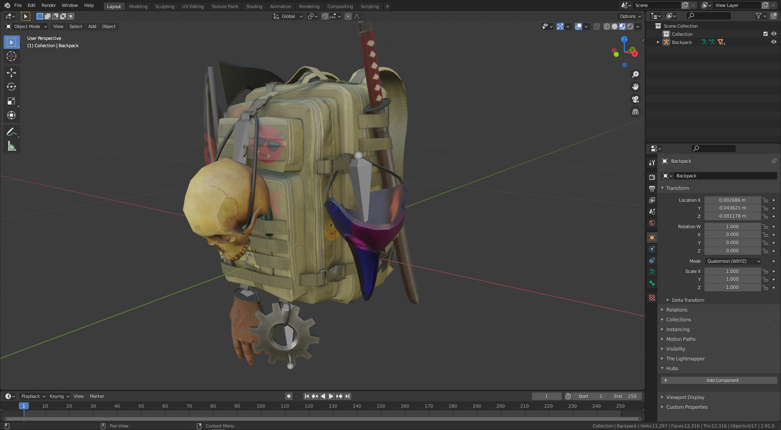This screenshot has height=430, width=781.
Task: Switch to the Shading workspace tab
Action: [254, 6]
